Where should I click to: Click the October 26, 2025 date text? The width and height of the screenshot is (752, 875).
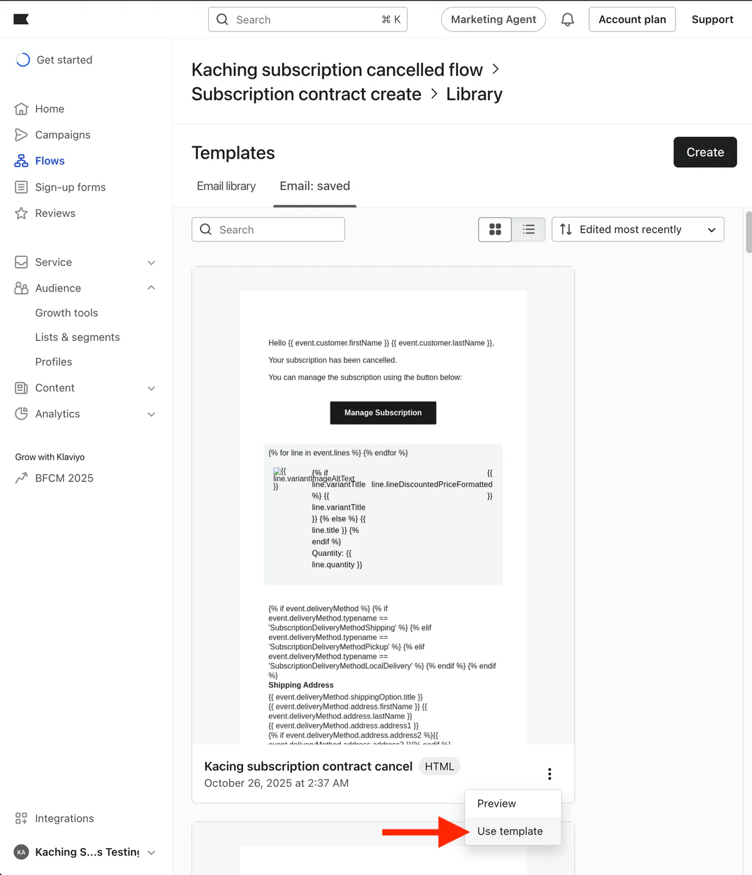276,783
